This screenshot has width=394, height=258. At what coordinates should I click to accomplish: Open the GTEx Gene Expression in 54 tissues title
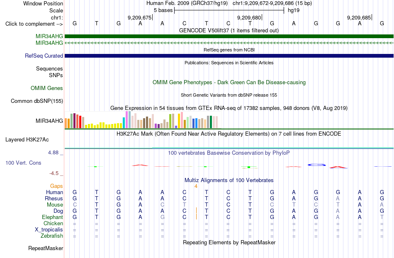click(229, 108)
